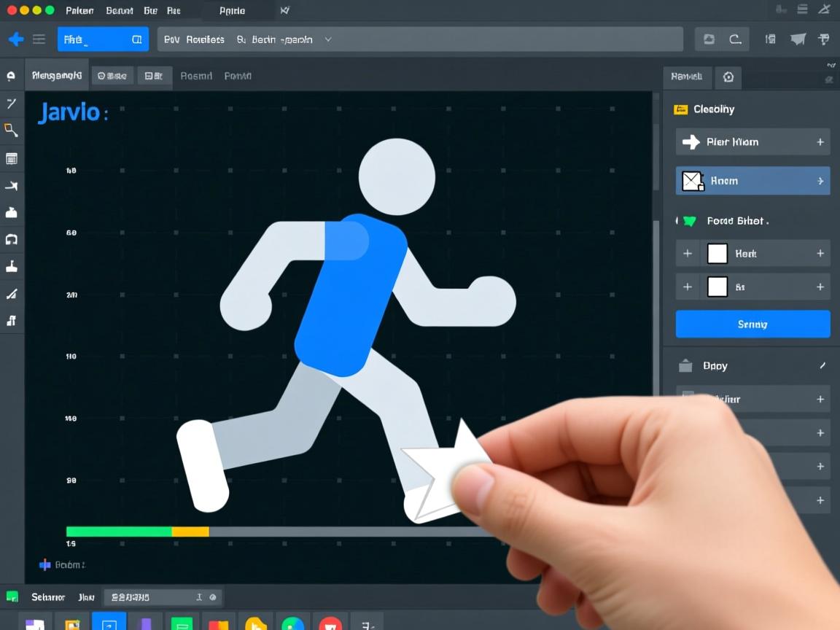Open the gear settings tab in right panel
840x630 pixels.
pyautogui.click(x=728, y=77)
